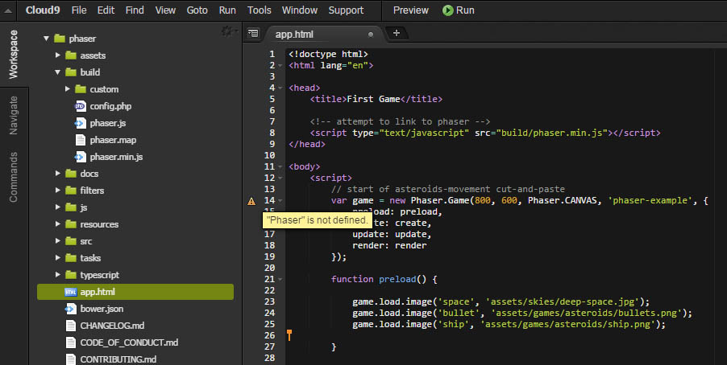
Task: Fold the code at line 14
Action: click(280, 201)
